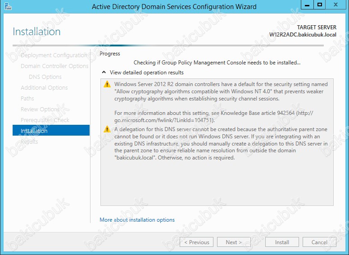
Task: Select the Deployment Configuration step
Action: (x=54, y=55)
